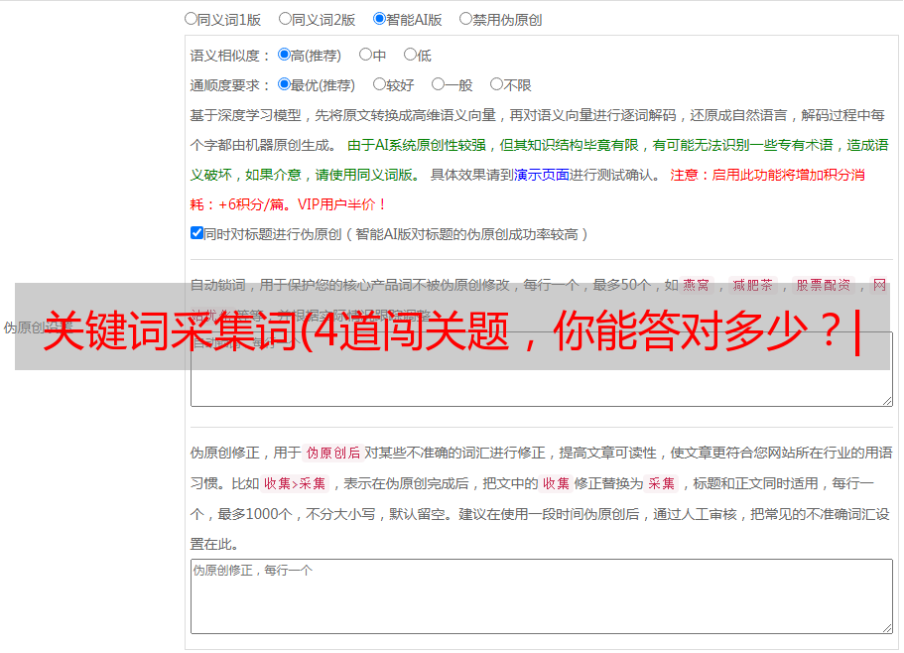
Task: Select the 同义词1版 radio option
Action: coord(191,19)
